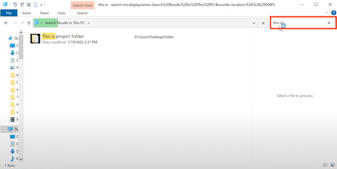Switch to the Home ribbon tab
Viewport: 337px width, 169px height.
[26, 13]
